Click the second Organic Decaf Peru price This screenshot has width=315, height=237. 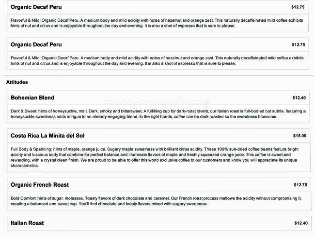[298, 45]
